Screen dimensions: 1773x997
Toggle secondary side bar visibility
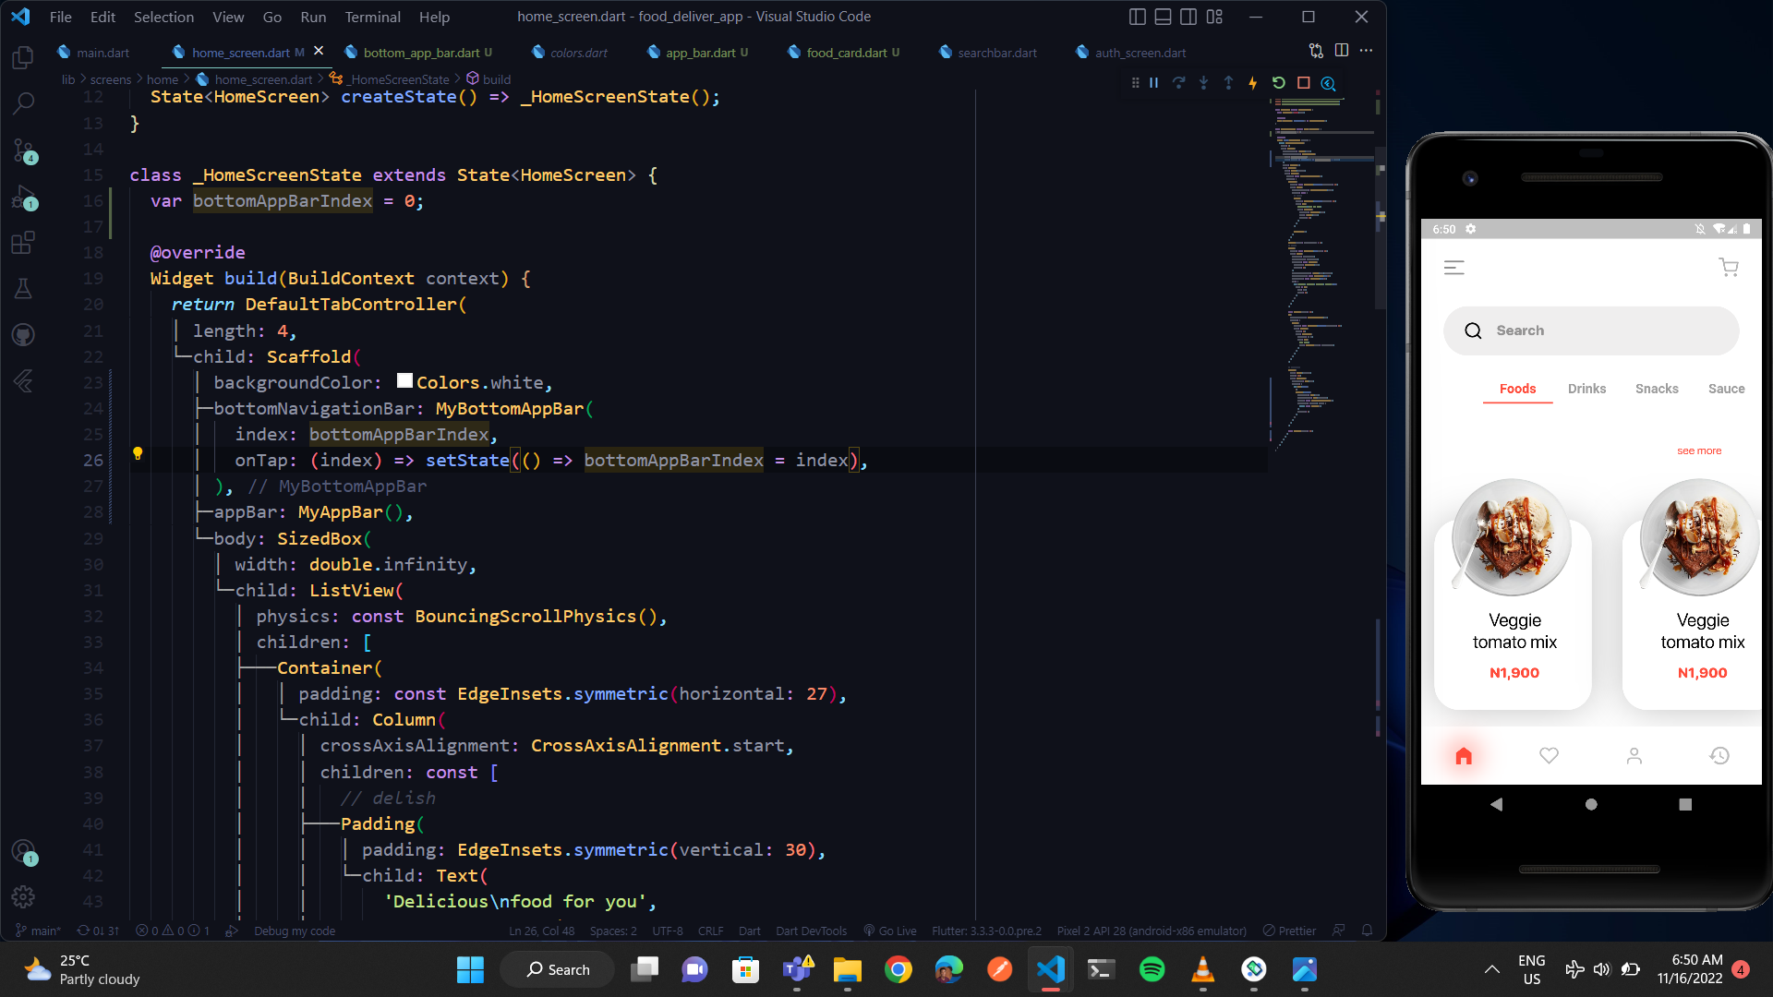[x=1188, y=17]
